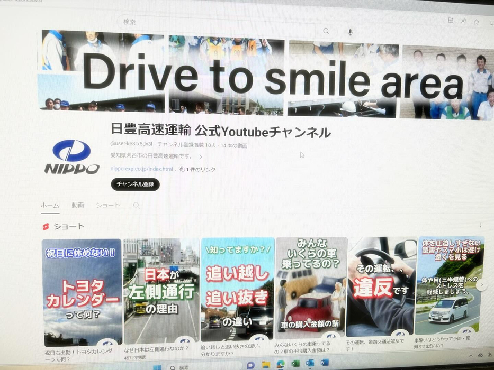Click the Read Aloud 'A' icon

(x=463, y=21)
